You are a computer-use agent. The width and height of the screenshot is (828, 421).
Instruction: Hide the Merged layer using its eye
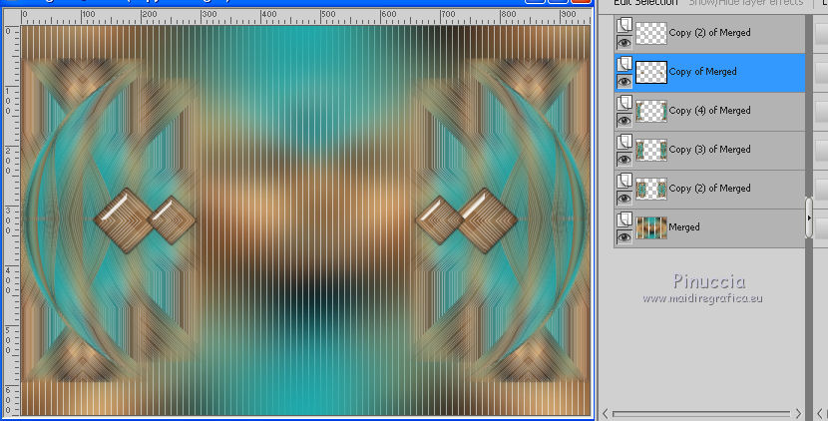coord(624,237)
